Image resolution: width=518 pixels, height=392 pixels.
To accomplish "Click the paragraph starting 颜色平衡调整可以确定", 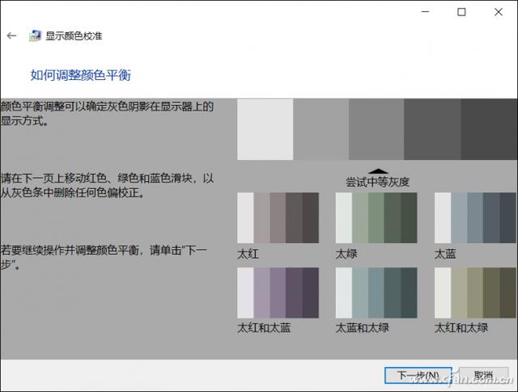I will coord(107,113).
